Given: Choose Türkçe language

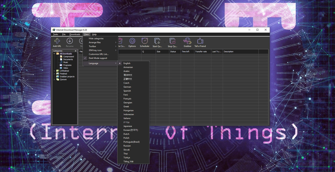Looking at the screenshot, I should click(127, 157).
